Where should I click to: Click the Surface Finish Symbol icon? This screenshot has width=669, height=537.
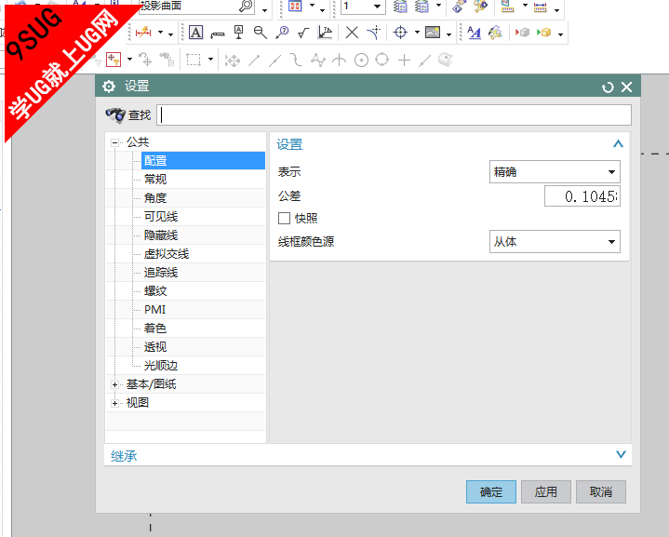click(303, 33)
